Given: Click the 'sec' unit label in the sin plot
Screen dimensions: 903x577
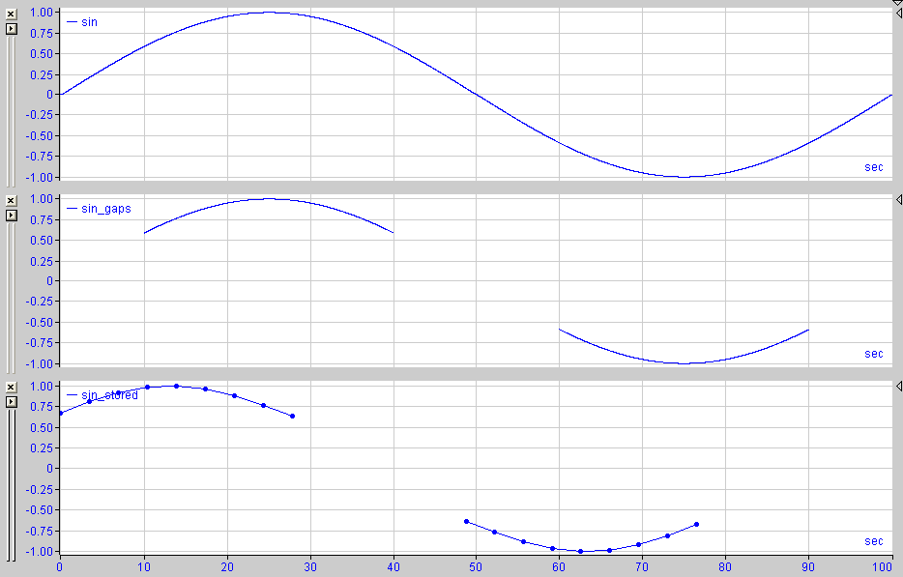Looking at the screenshot, I should [874, 167].
